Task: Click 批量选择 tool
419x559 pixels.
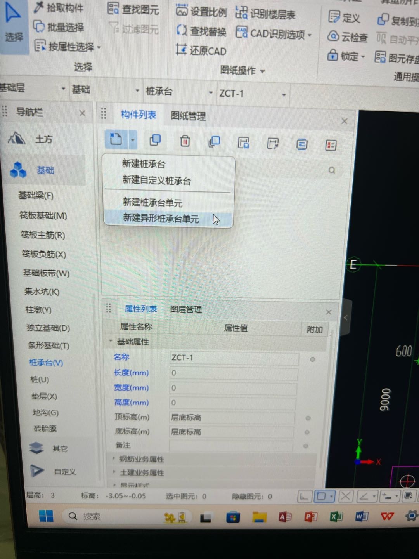Action: click(59, 27)
